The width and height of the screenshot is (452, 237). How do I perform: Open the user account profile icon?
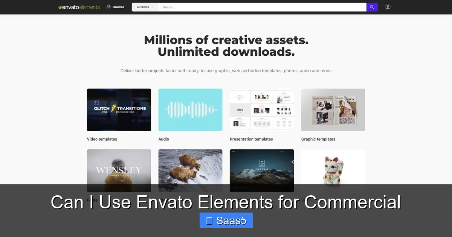pyautogui.click(x=388, y=7)
